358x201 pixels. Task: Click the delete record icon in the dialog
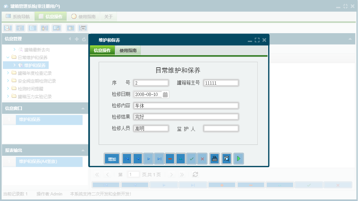[x=170, y=159]
